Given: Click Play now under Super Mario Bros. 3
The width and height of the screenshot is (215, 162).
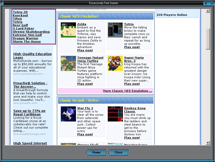Looking at the screenshot, I should pos(132,84).
